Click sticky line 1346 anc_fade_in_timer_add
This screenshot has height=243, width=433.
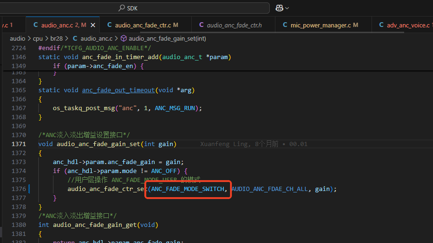(120, 57)
